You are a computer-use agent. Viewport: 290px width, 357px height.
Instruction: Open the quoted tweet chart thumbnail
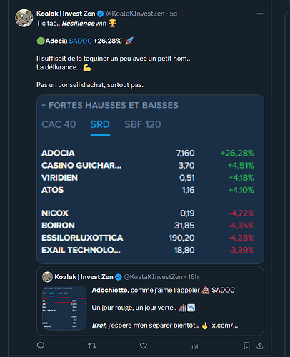tap(64, 308)
